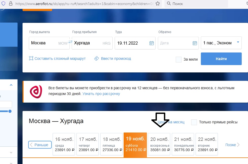248x164 pixels.
Task: Click the complex route icon
Action: click(x=31, y=59)
